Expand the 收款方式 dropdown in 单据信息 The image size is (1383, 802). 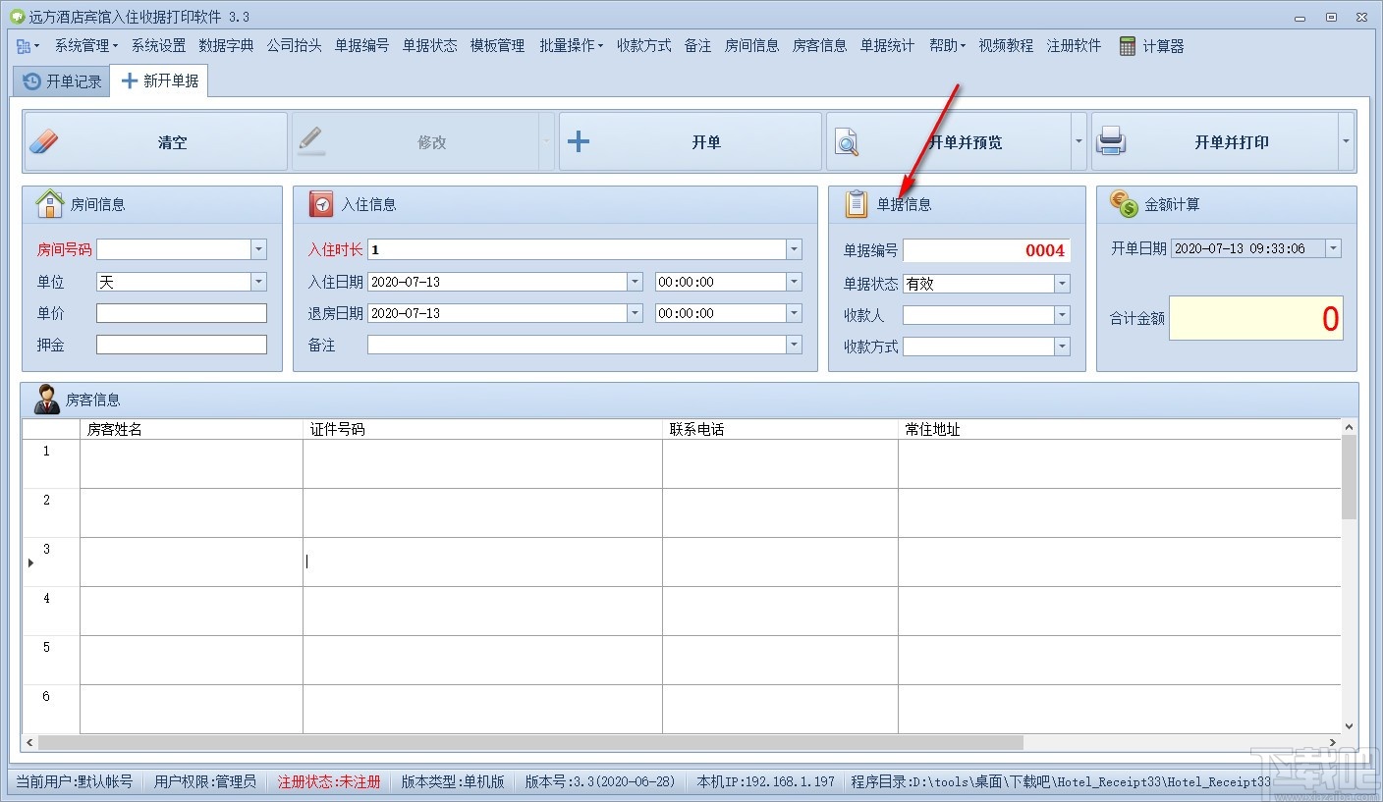pyautogui.click(x=1062, y=347)
